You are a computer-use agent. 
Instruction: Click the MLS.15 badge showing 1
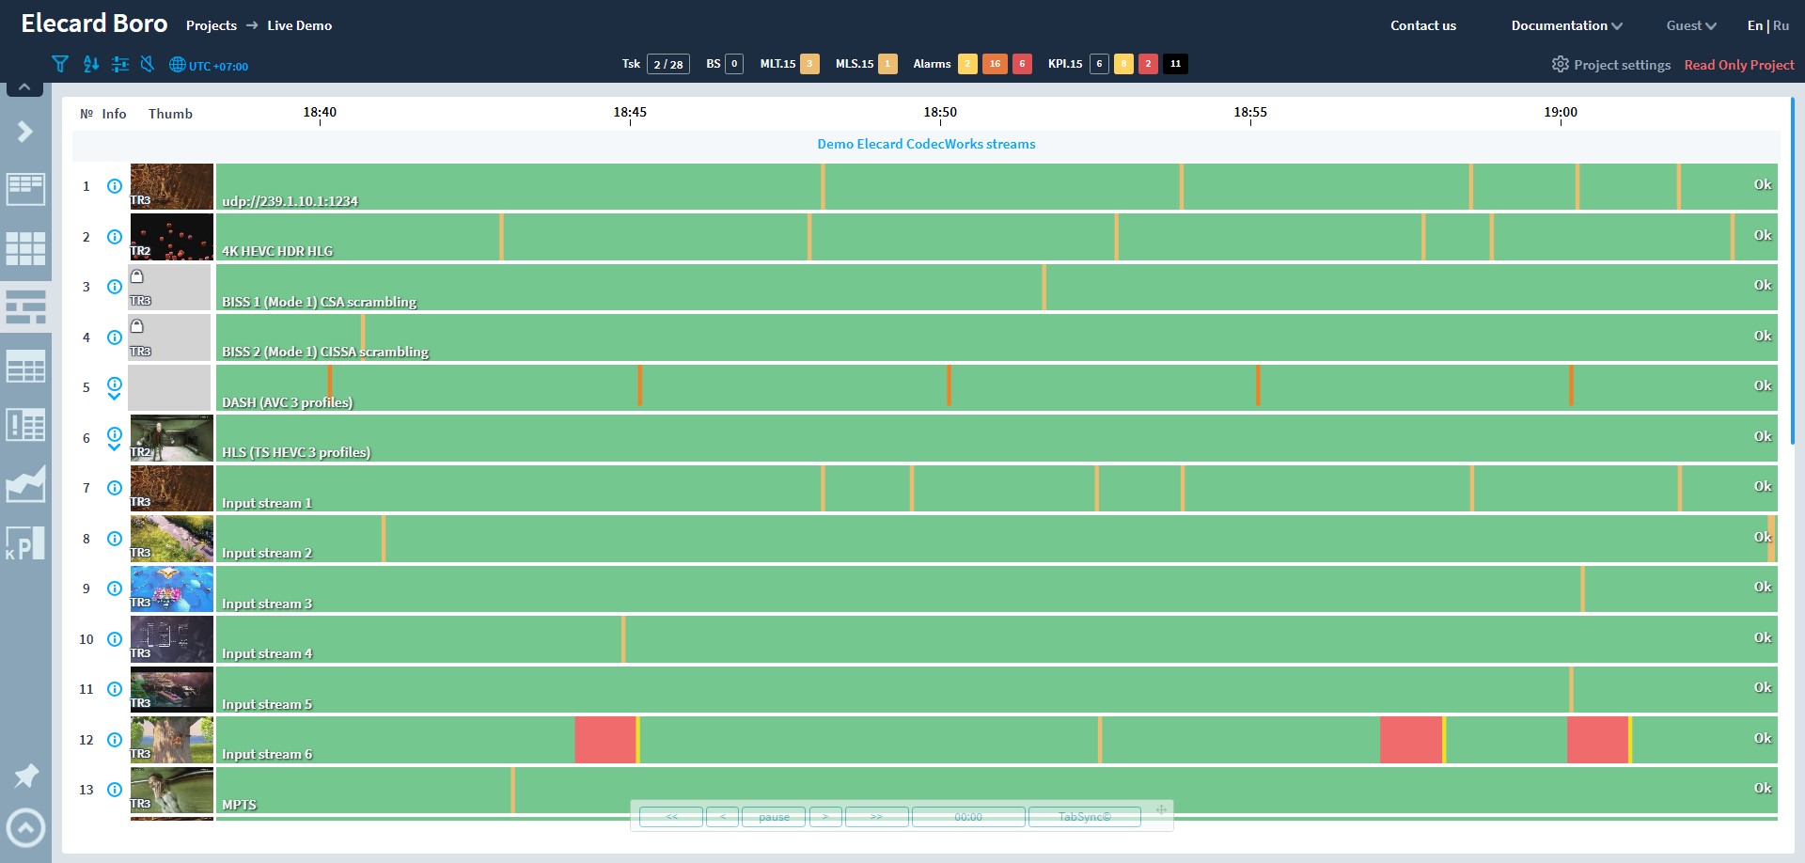pyautogui.click(x=887, y=64)
